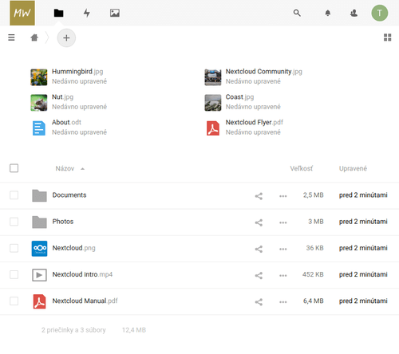Open the Files app folder icon
The width and height of the screenshot is (399, 354).
[58, 13]
